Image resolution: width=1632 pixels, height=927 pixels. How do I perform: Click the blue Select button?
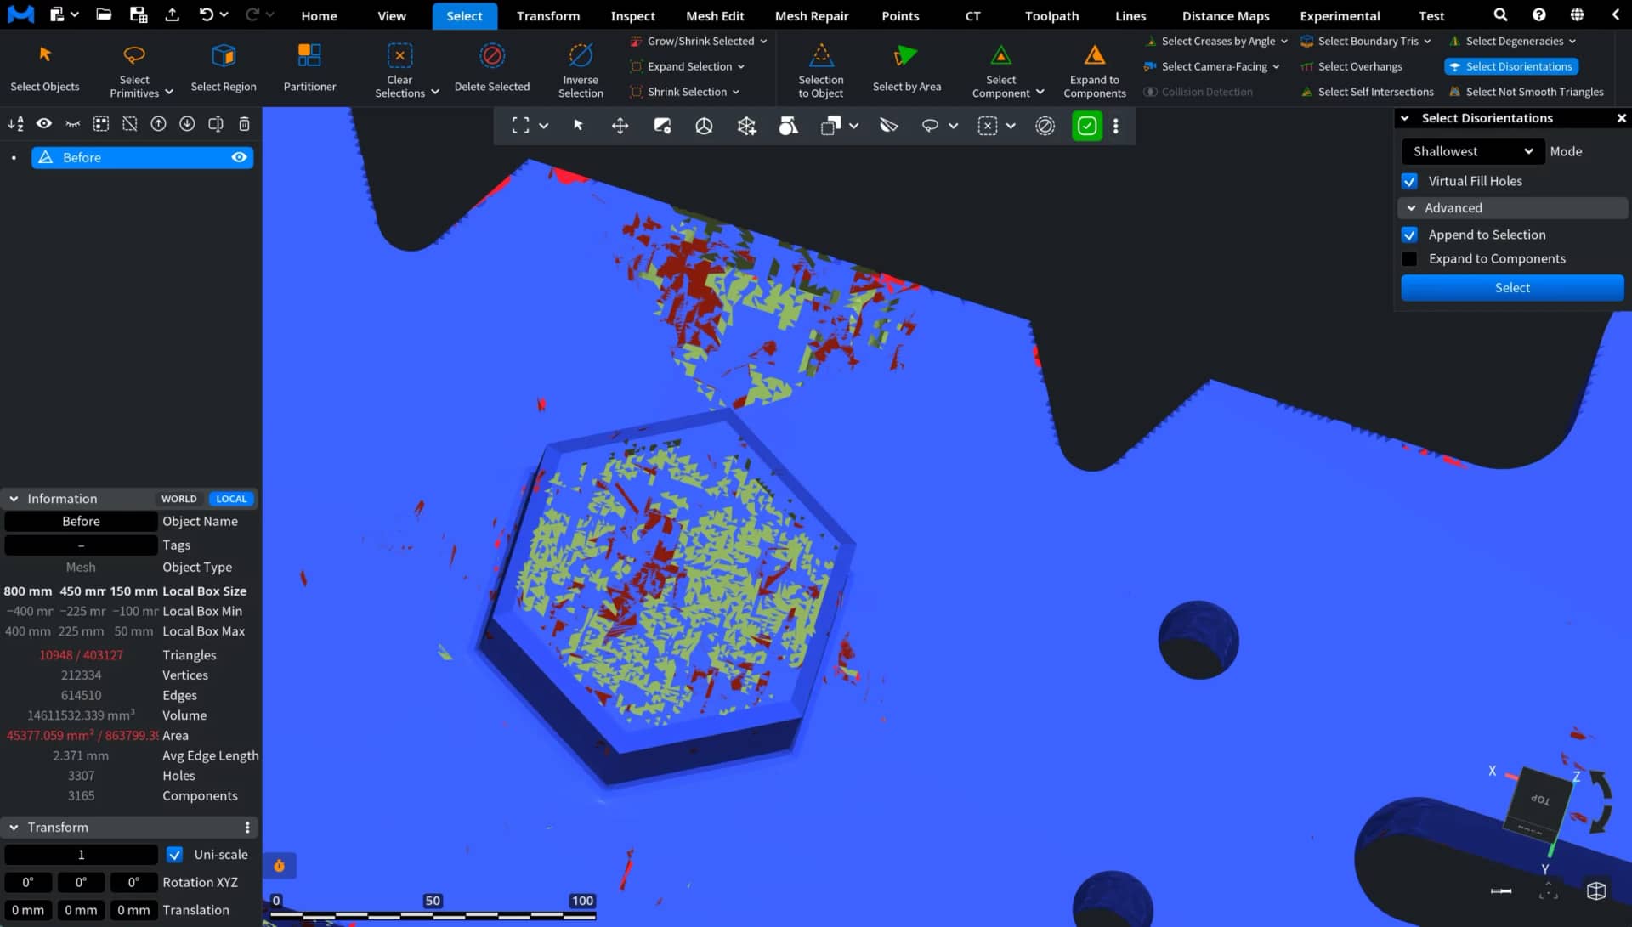[x=1512, y=287]
